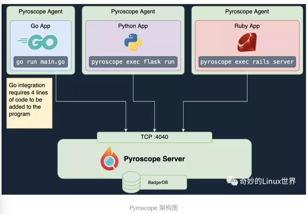This screenshot has width=308, height=214.
Task: Click 'Pyroscope Agent' heading above Go App
Action: pos(41,12)
